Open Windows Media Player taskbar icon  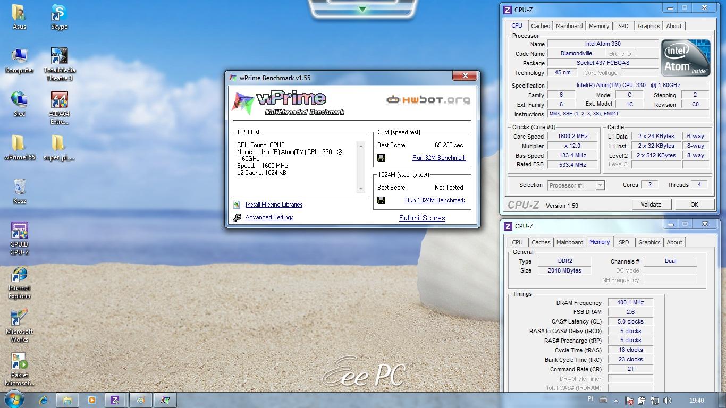pyautogui.click(x=91, y=400)
